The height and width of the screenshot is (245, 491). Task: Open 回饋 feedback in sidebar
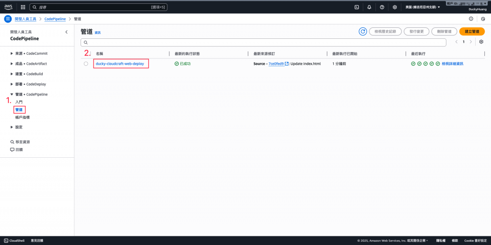pos(16,150)
